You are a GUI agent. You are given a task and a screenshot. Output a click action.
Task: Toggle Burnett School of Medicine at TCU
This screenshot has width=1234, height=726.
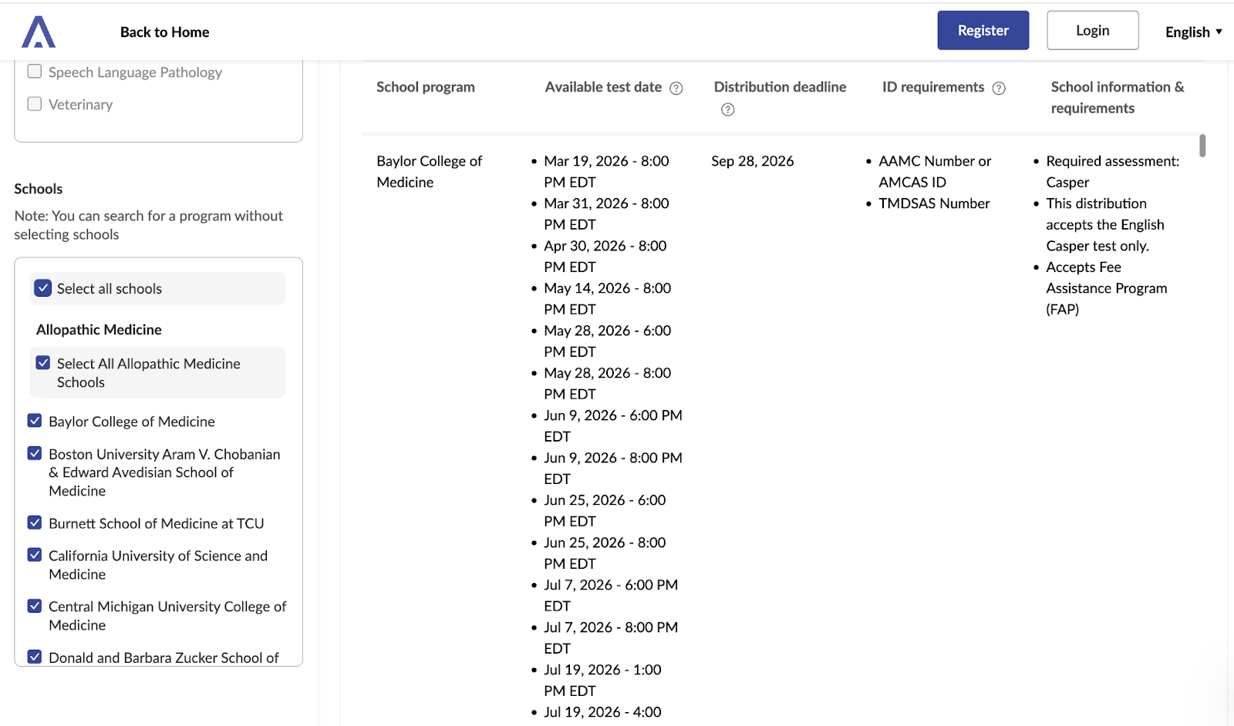pos(34,523)
